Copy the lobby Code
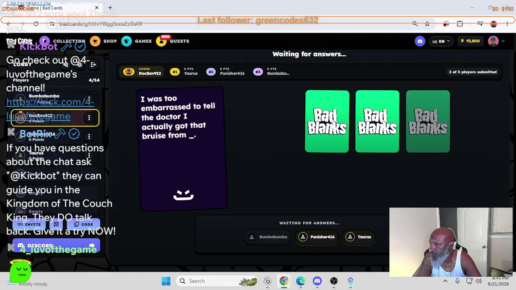 tap(83, 224)
